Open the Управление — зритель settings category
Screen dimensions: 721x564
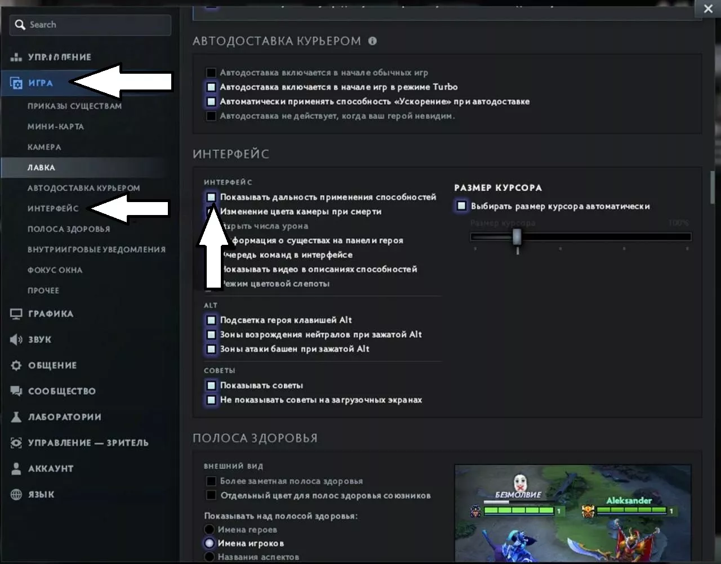point(88,443)
